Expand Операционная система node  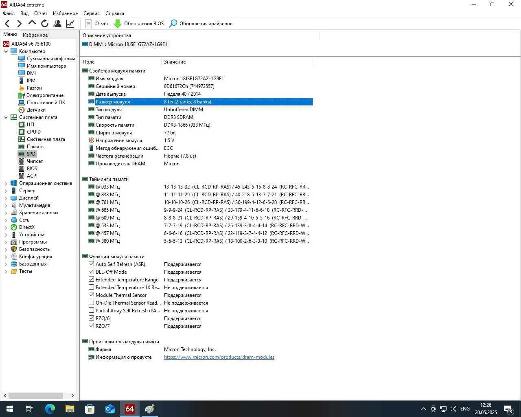click(6, 183)
